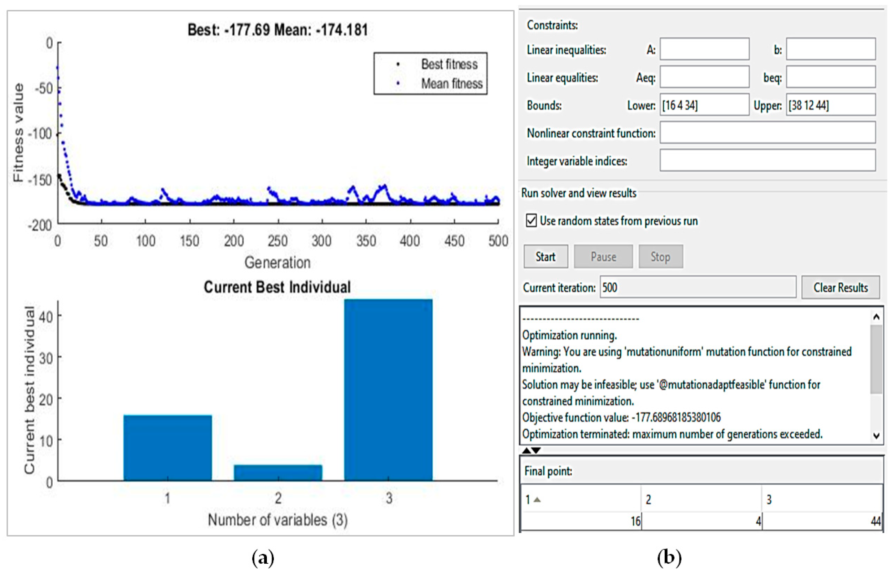The height and width of the screenshot is (576, 896).
Task: Sort Final point by column 1 header
Action: pos(580,499)
